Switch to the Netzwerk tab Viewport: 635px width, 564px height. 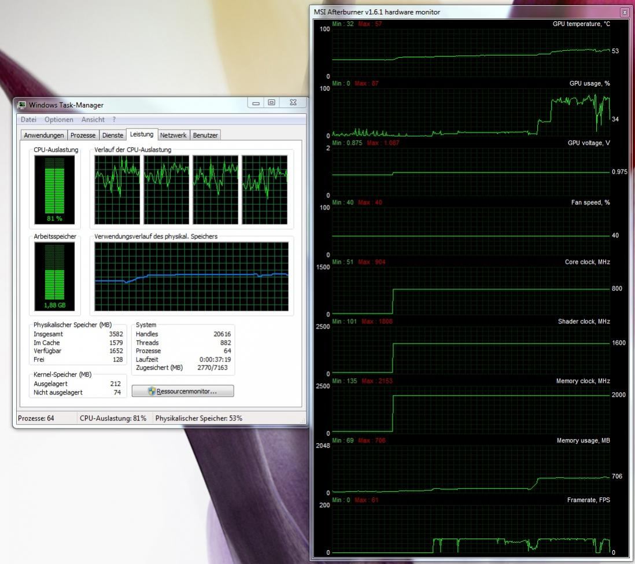pos(173,135)
